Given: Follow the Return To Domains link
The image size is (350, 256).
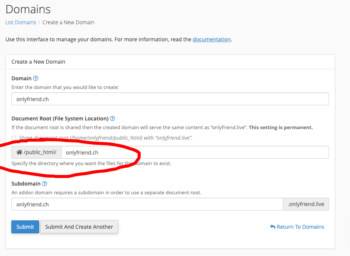Looking at the screenshot, I should pyautogui.click(x=300, y=227).
